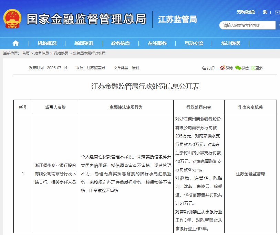Click the 江苏金融监管局 authority cell
The width and height of the screenshot is (280, 235).
click(x=250, y=174)
